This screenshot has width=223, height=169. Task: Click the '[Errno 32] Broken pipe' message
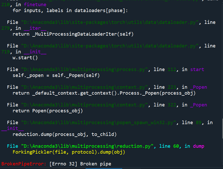click(x=80, y=164)
